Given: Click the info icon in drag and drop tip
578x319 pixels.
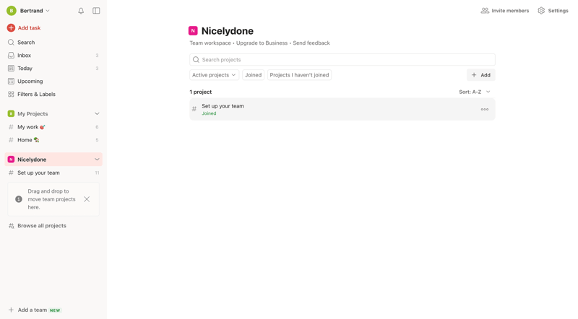Looking at the screenshot, I should [x=19, y=199].
